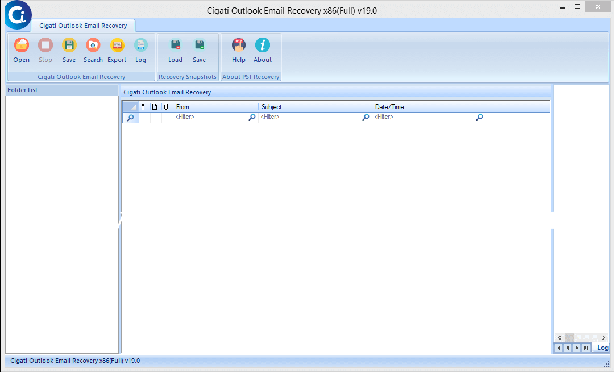Click the Date/Time column filter magnifier
The height and width of the screenshot is (372, 614).
coord(479,117)
